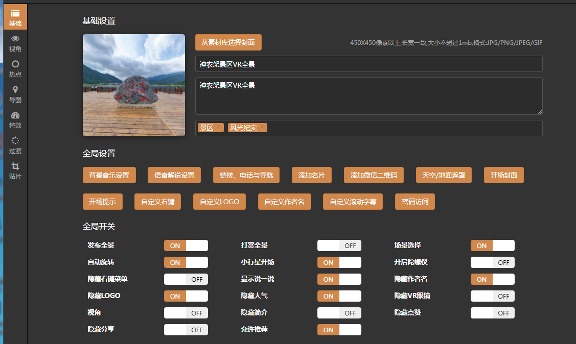Click the 导图 map pin icon

coord(15,90)
